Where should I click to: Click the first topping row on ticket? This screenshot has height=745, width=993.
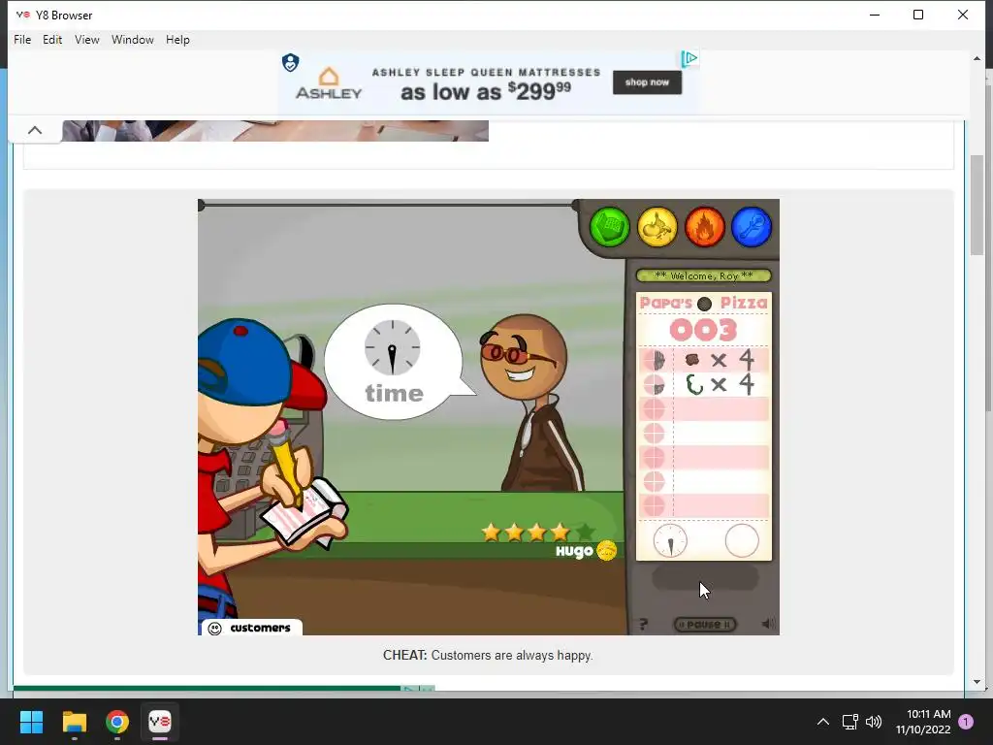click(x=704, y=360)
